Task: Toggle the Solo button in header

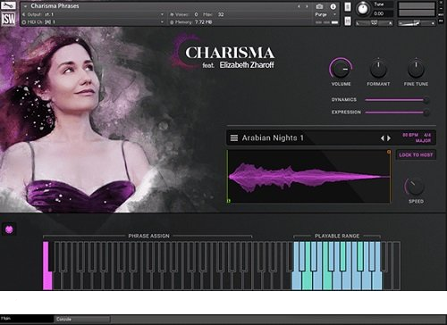Action: coord(348,6)
